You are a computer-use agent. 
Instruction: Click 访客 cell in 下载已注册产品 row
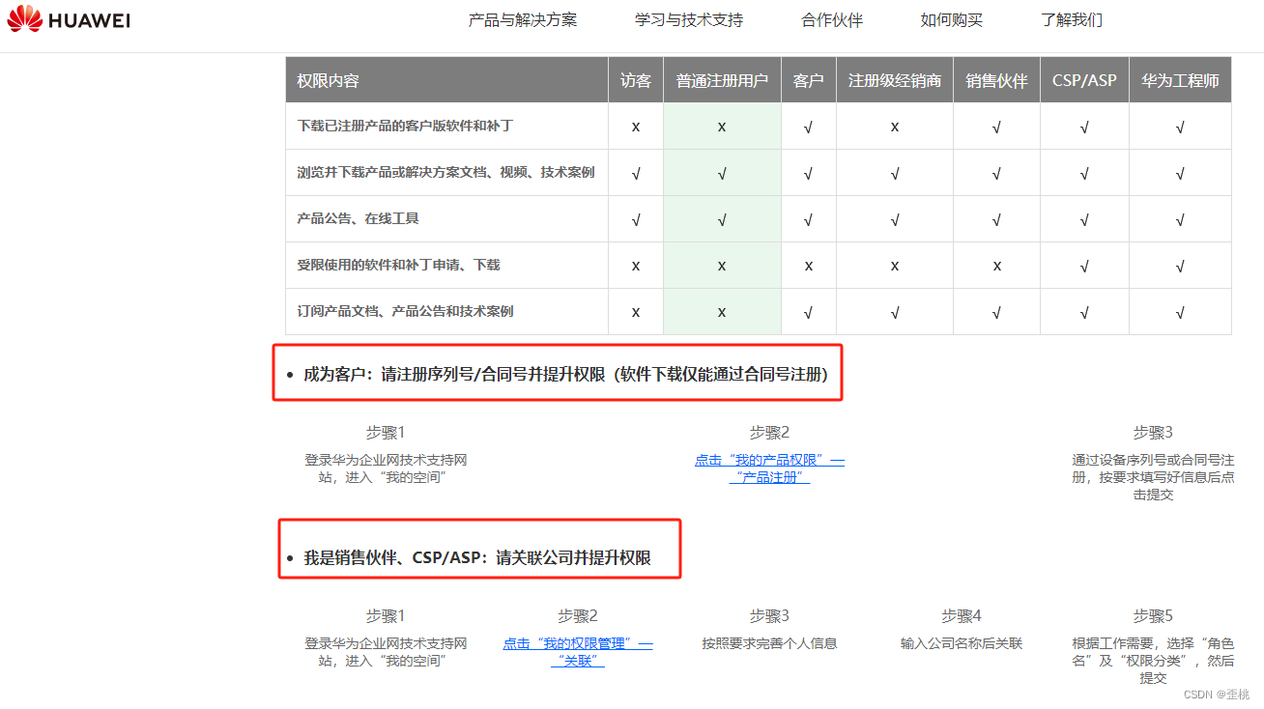[636, 127]
